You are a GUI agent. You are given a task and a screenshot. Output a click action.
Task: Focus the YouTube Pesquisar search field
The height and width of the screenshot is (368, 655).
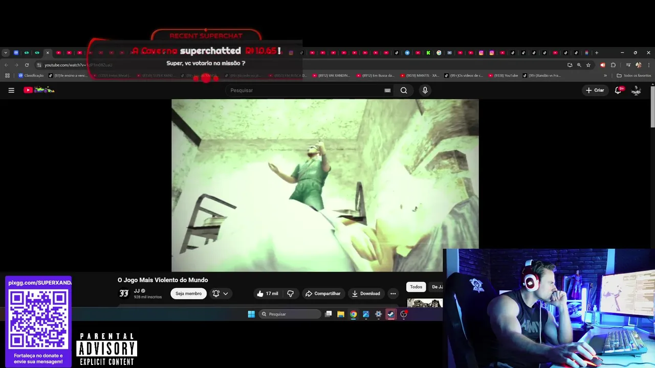310,90
